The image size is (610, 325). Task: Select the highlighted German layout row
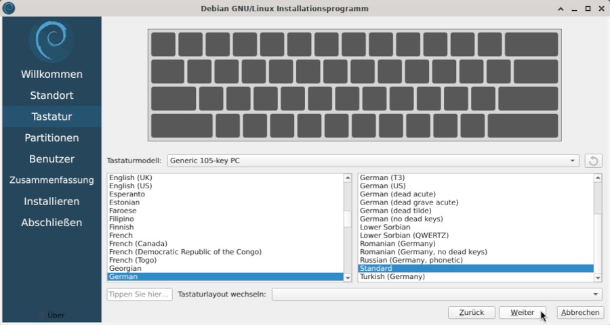coord(225,276)
